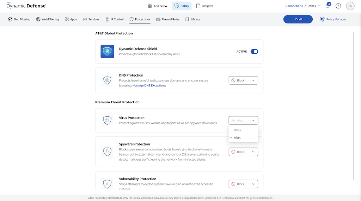
Task: Open the help question mark icon
Action: pyautogui.click(x=338, y=6)
